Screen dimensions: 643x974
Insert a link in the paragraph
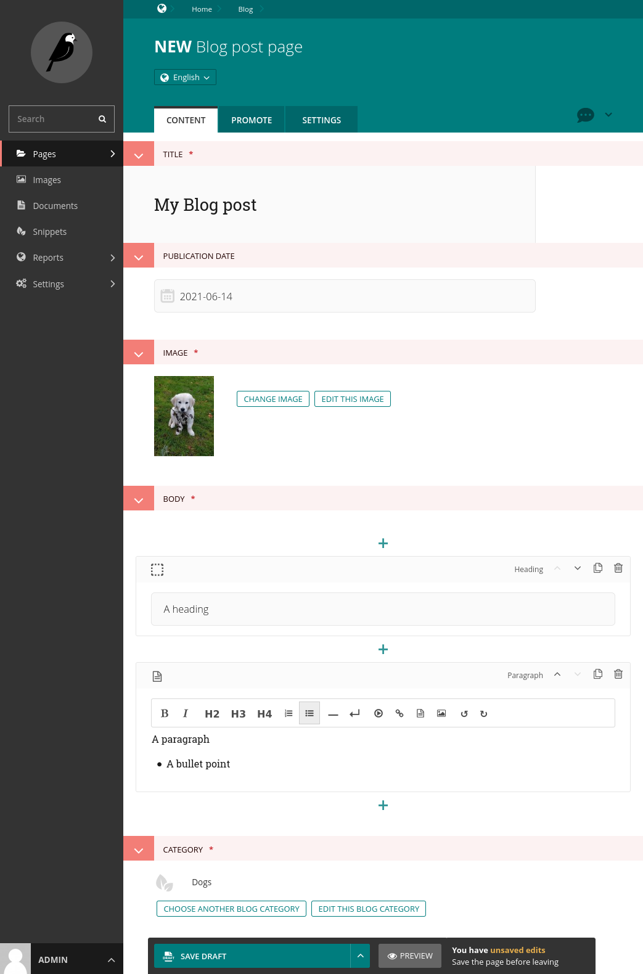coord(399,713)
